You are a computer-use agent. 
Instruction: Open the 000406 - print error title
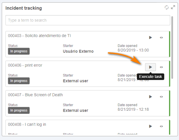click(x=25, y=65)
